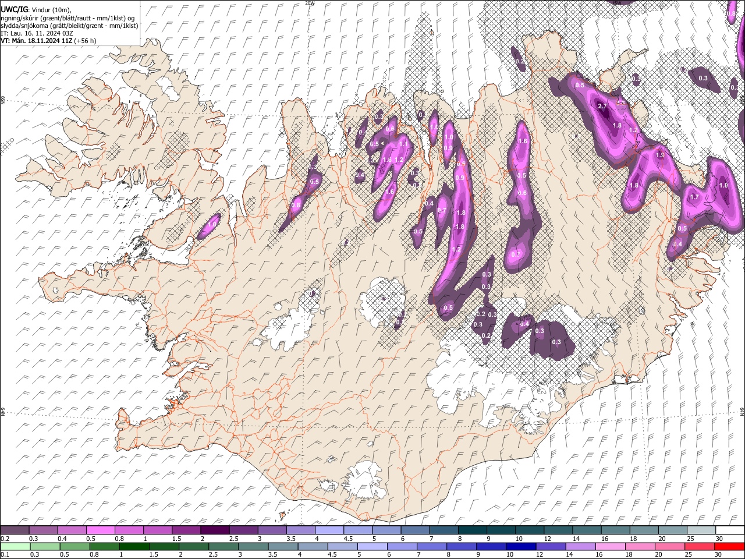Click the red swatch above 30 in the legend
This screenshot has width=745, height=559.
click(729, 546)
